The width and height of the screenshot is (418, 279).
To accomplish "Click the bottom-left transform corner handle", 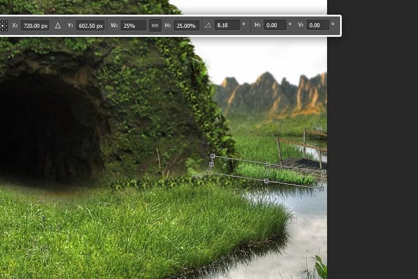I will pos(210,173).
